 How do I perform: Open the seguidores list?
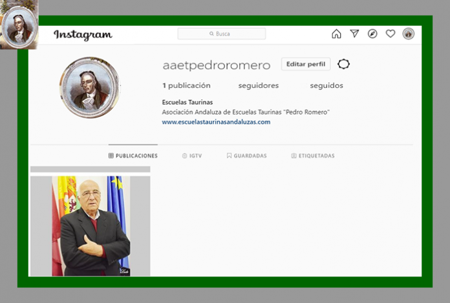258,85
